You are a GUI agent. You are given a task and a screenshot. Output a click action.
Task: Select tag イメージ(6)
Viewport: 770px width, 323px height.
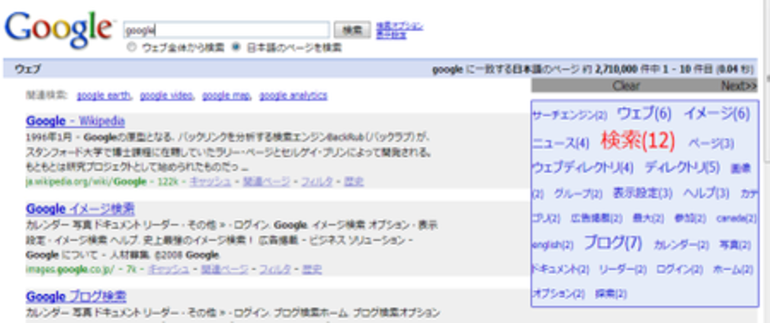pos(717,114)
